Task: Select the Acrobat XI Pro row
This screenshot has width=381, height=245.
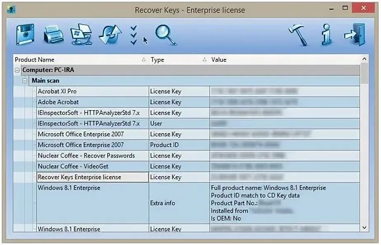Action: click(198, 92)
